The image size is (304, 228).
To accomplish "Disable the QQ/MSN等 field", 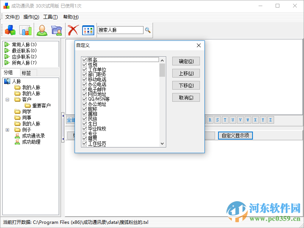I will [x=84, y=99].
